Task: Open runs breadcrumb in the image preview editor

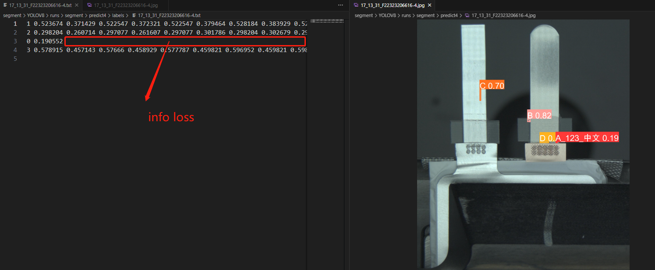Action: tap(405, 15)
